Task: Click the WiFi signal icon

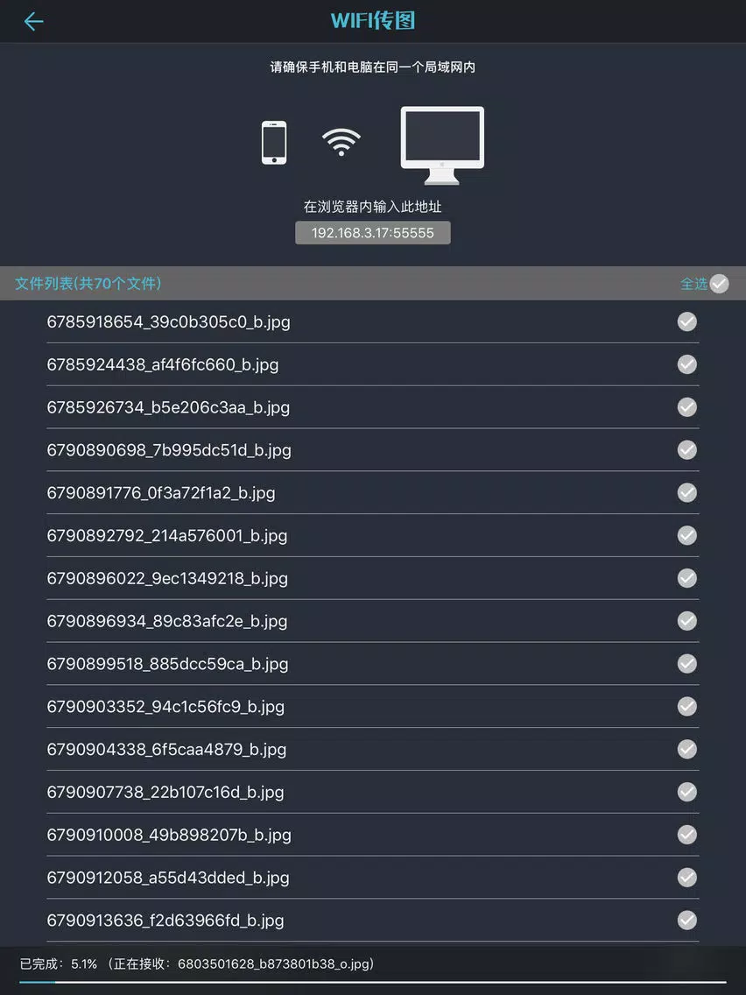Action: (341, 142)
